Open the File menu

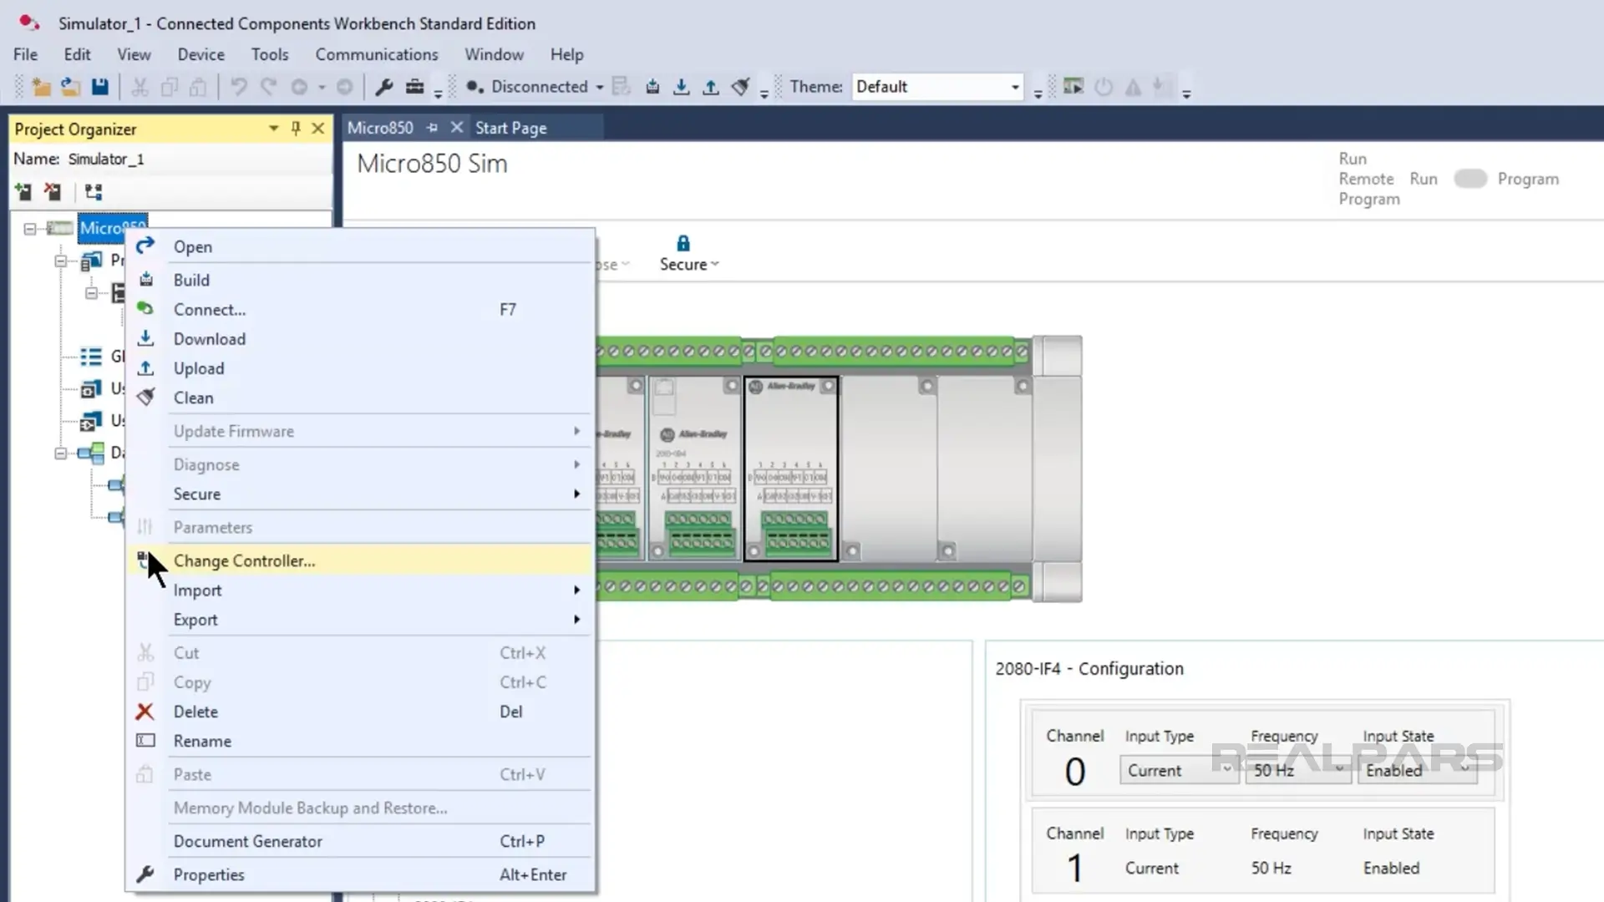point(25,54)
